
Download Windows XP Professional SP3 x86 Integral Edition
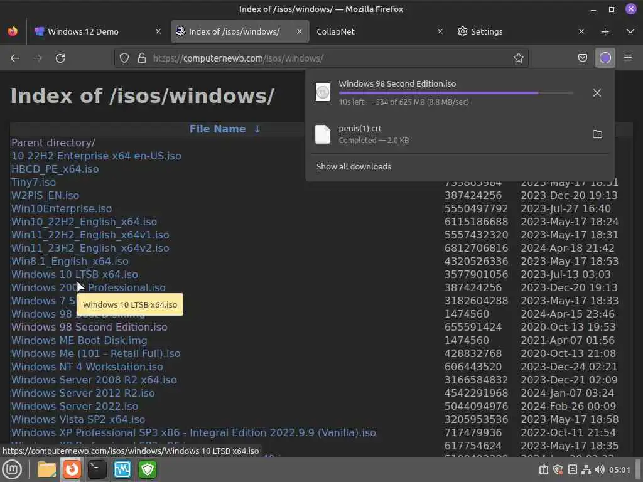coord(193,432)
